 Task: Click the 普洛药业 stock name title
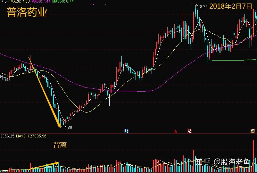coord(27,12)
